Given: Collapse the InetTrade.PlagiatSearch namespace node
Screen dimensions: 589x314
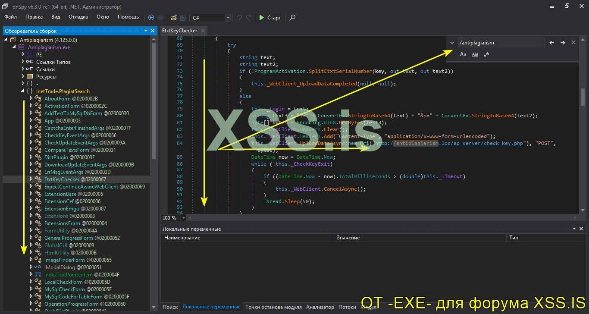Looking at the screenshot, I should point(22,91).
